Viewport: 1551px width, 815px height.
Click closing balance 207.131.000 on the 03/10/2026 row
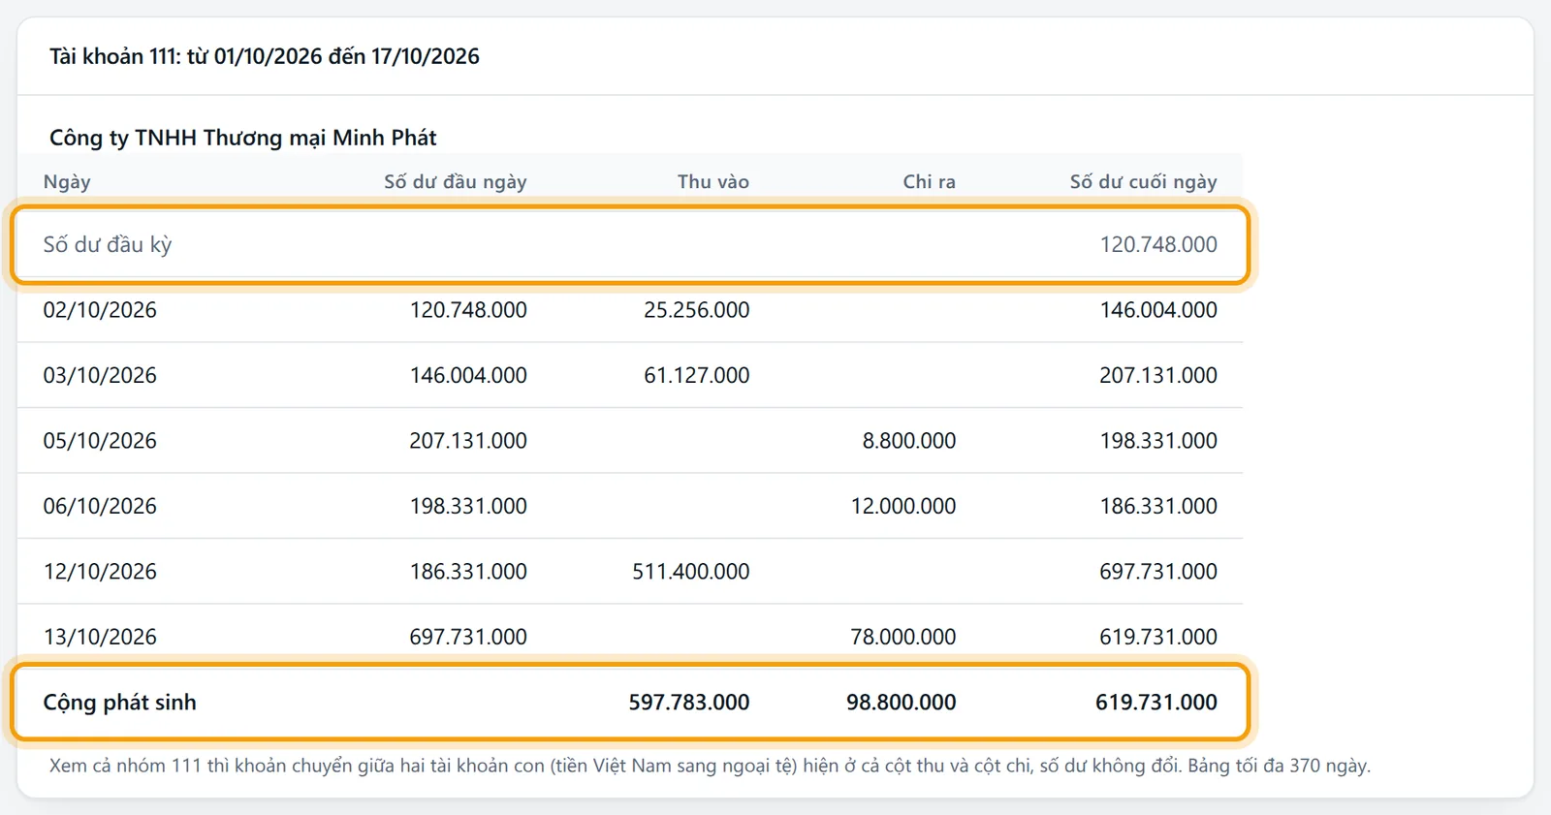click(x=1158, y=375)
